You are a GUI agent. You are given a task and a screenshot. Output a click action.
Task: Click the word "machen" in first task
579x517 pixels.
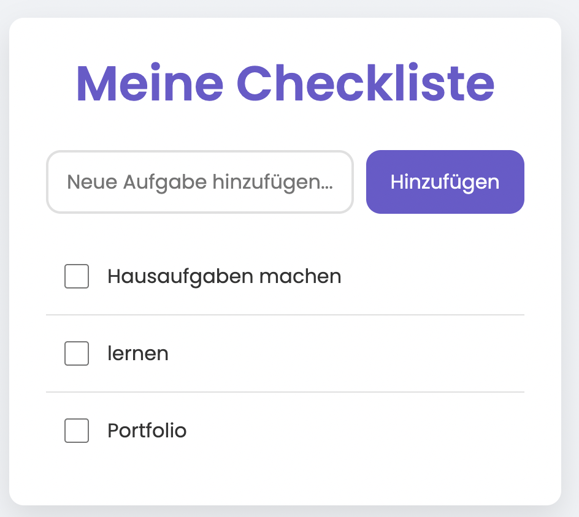click(300, 276)
